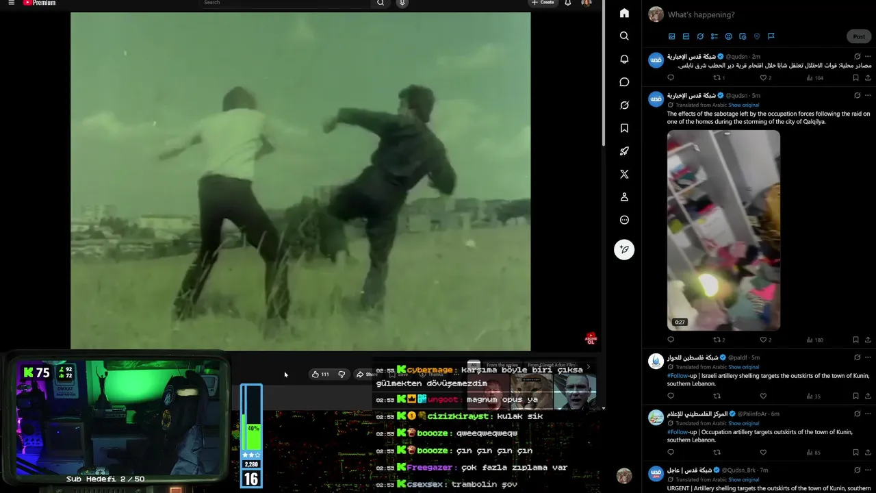The height and width of the screenshot is (493, 876).
Task: Like the @paldf Kunin post
Action: [x=763, y=396]
